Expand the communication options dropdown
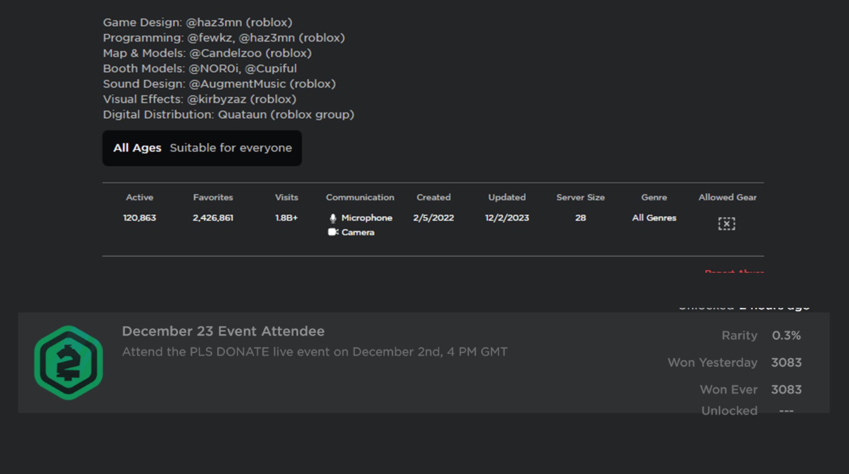 (x=360, y=197)
